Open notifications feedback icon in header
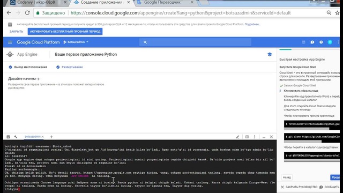Image resolution: width=343 pixels, height=193 pixels. (x=312, y=42)
